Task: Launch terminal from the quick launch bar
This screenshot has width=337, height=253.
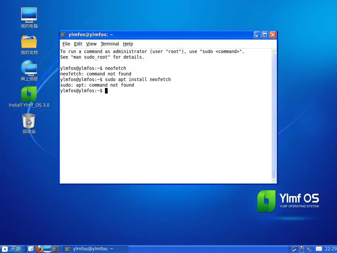Action: 55,249
